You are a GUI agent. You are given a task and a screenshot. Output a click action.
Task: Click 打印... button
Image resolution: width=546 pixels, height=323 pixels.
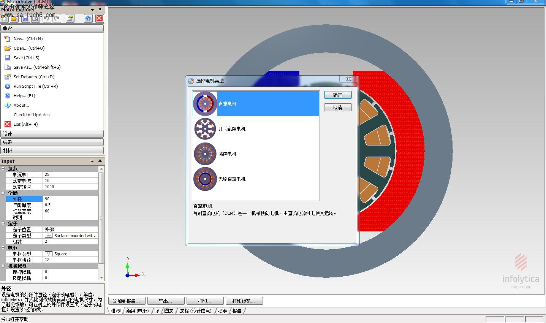pos(205,301)
